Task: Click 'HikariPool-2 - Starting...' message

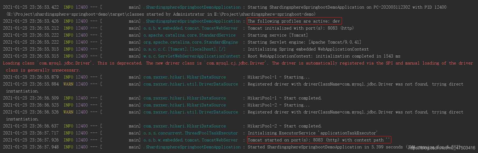Action: [x=279, y=105]
